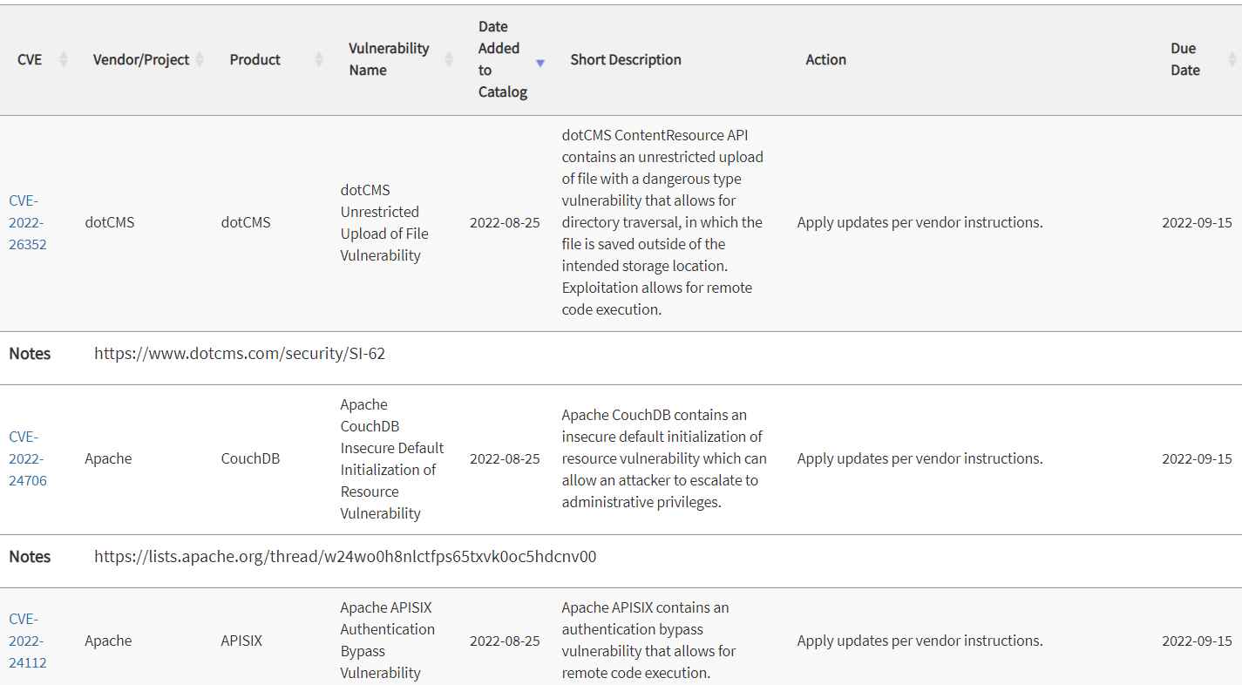Sort by Due Date column arrows
Screen dimensions: 1242x685
tap(1232, 59)
